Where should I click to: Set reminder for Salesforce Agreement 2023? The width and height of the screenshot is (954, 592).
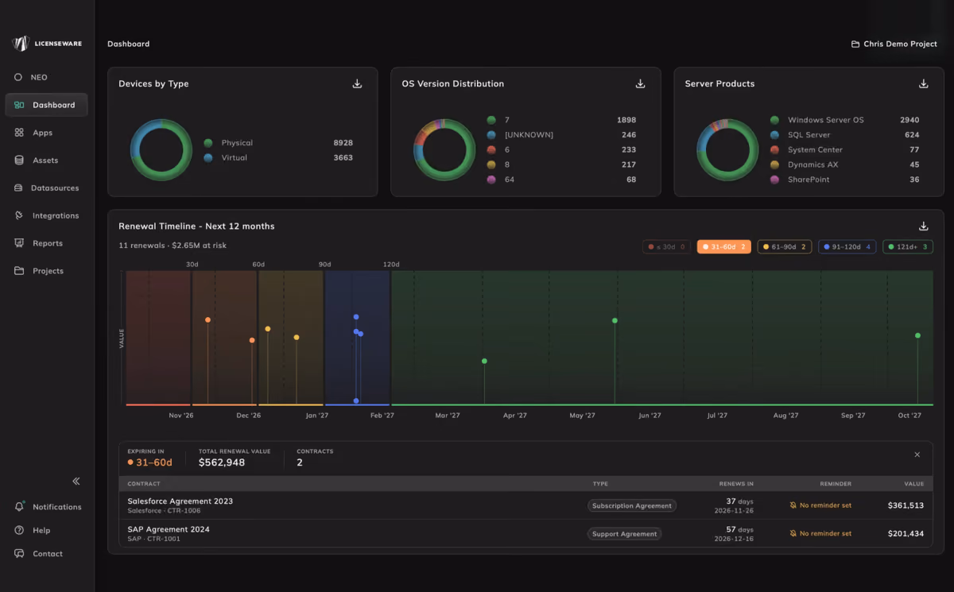pos(820,505)
